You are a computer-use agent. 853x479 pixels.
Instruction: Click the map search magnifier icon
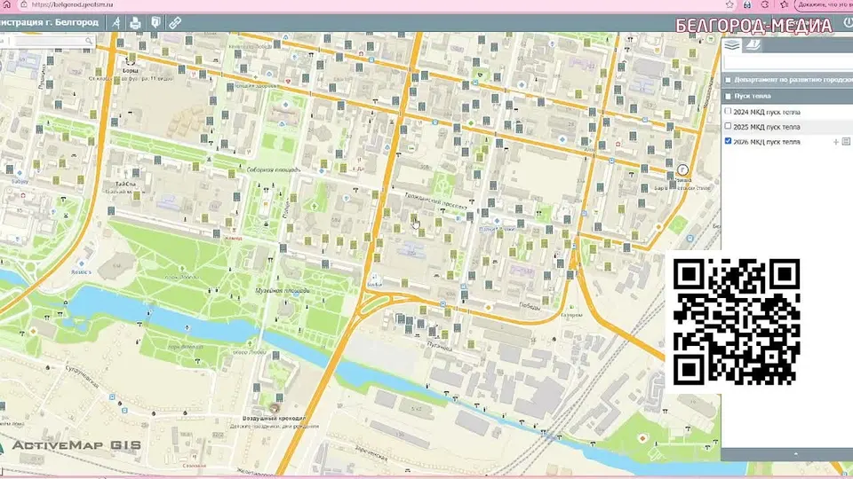point(89,42)
